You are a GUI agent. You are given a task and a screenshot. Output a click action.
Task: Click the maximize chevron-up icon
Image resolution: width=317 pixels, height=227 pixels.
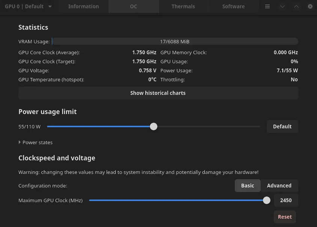tap(296, 6)
